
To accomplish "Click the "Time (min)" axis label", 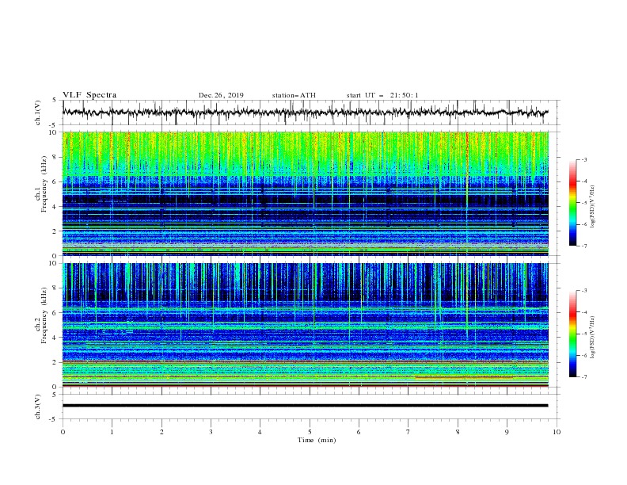I will coord(317,440).
